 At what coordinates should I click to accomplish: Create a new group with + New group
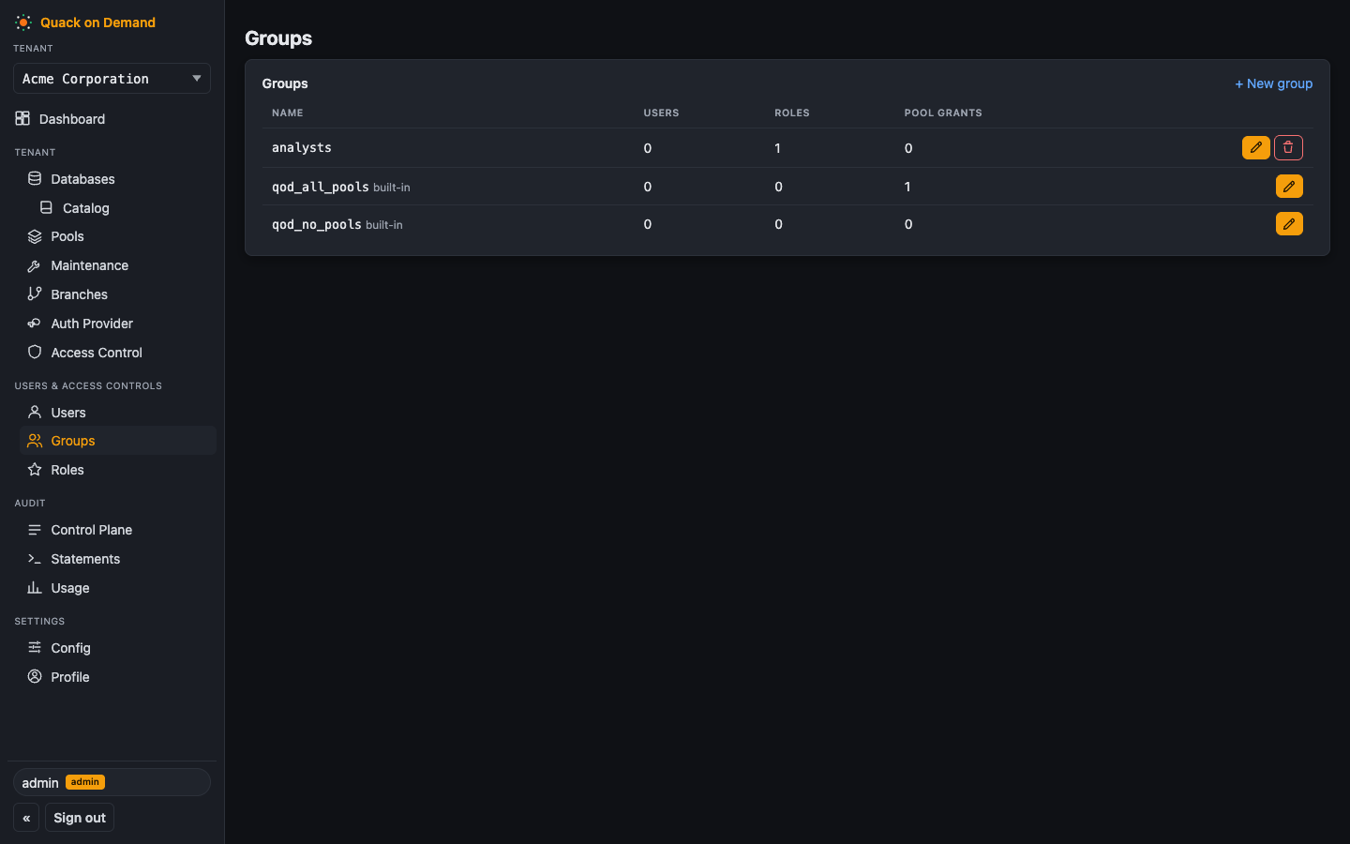tap(1273, 83)
